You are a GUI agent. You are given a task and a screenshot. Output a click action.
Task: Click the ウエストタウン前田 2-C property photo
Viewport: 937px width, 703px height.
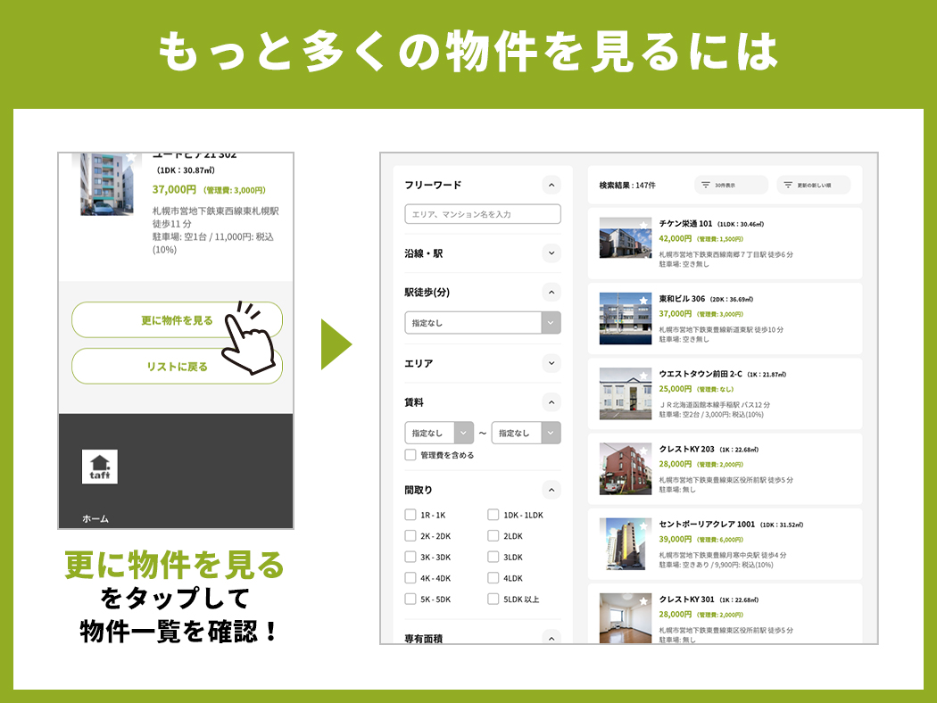click(626, 393)
